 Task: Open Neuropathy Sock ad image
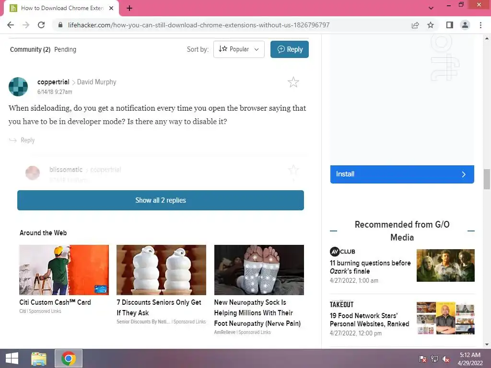(x=259, y=270)
